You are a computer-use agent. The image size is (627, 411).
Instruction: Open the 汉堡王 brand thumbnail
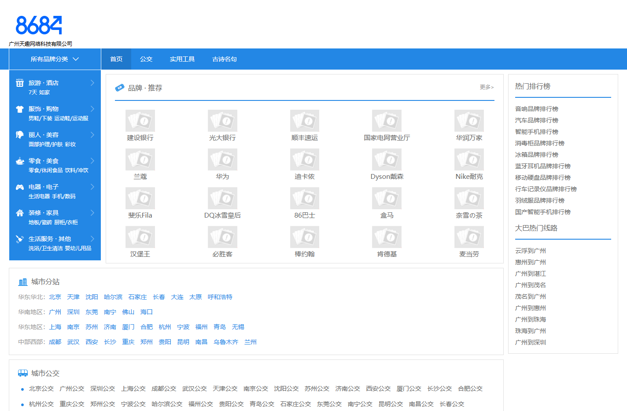(x=140, y=237)
